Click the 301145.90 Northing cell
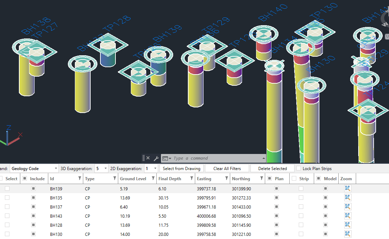Image resolution: width=389 pixels, height=239 pixels. coord(241,225)
